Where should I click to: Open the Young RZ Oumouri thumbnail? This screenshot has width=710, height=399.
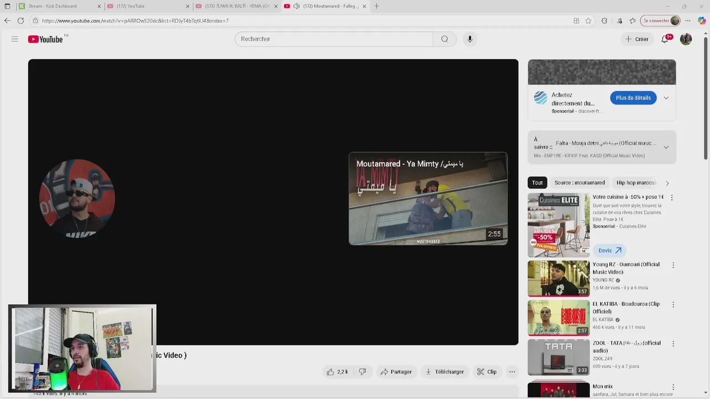[559, 279]
